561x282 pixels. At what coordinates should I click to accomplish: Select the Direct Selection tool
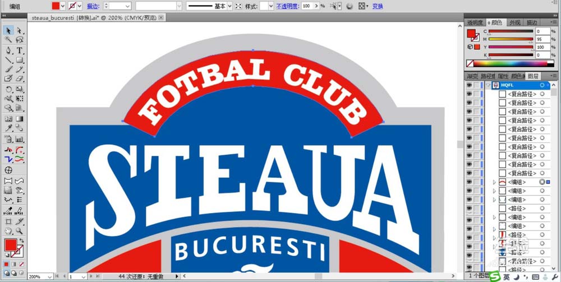[20, 31]
